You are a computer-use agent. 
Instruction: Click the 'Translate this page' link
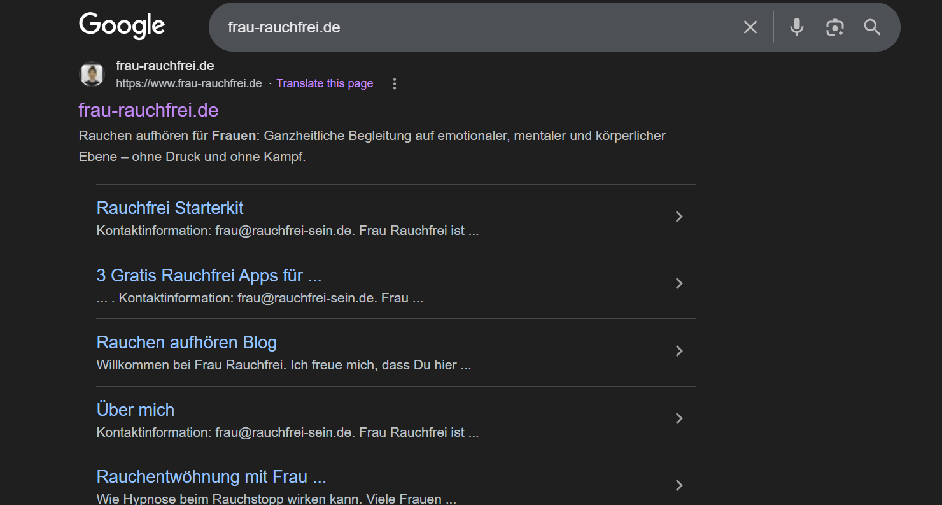tap(325, 83)
